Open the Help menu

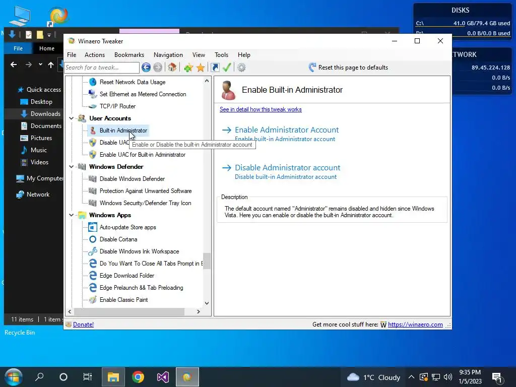click(244, 55)
